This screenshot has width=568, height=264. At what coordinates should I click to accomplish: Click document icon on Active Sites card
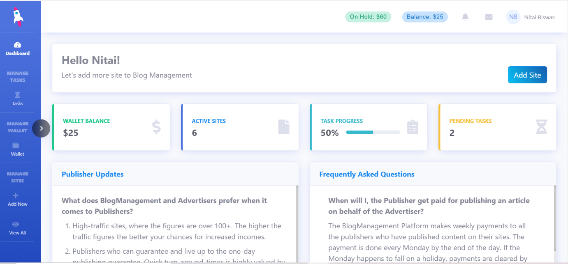284,127
